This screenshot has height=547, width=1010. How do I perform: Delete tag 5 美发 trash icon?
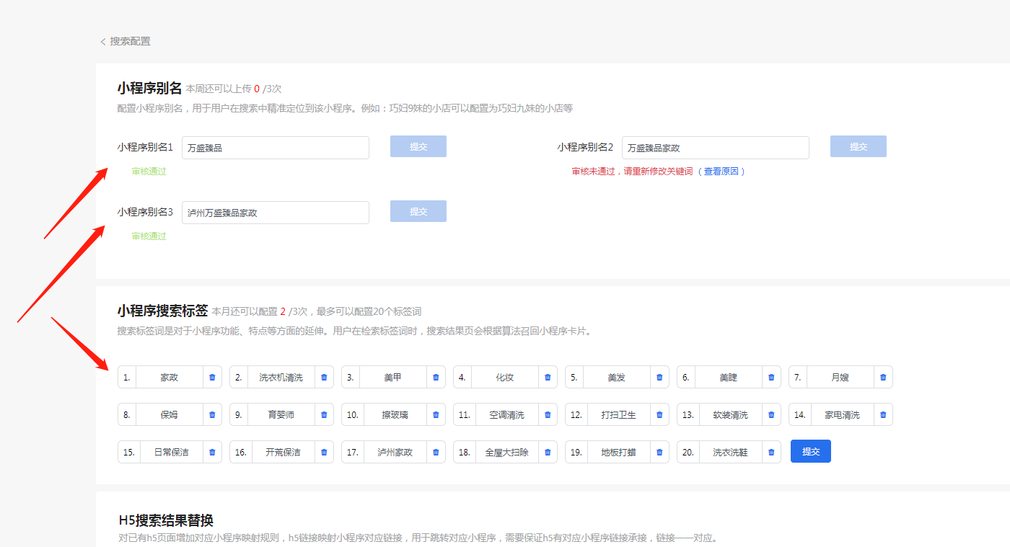click(659, 377)
